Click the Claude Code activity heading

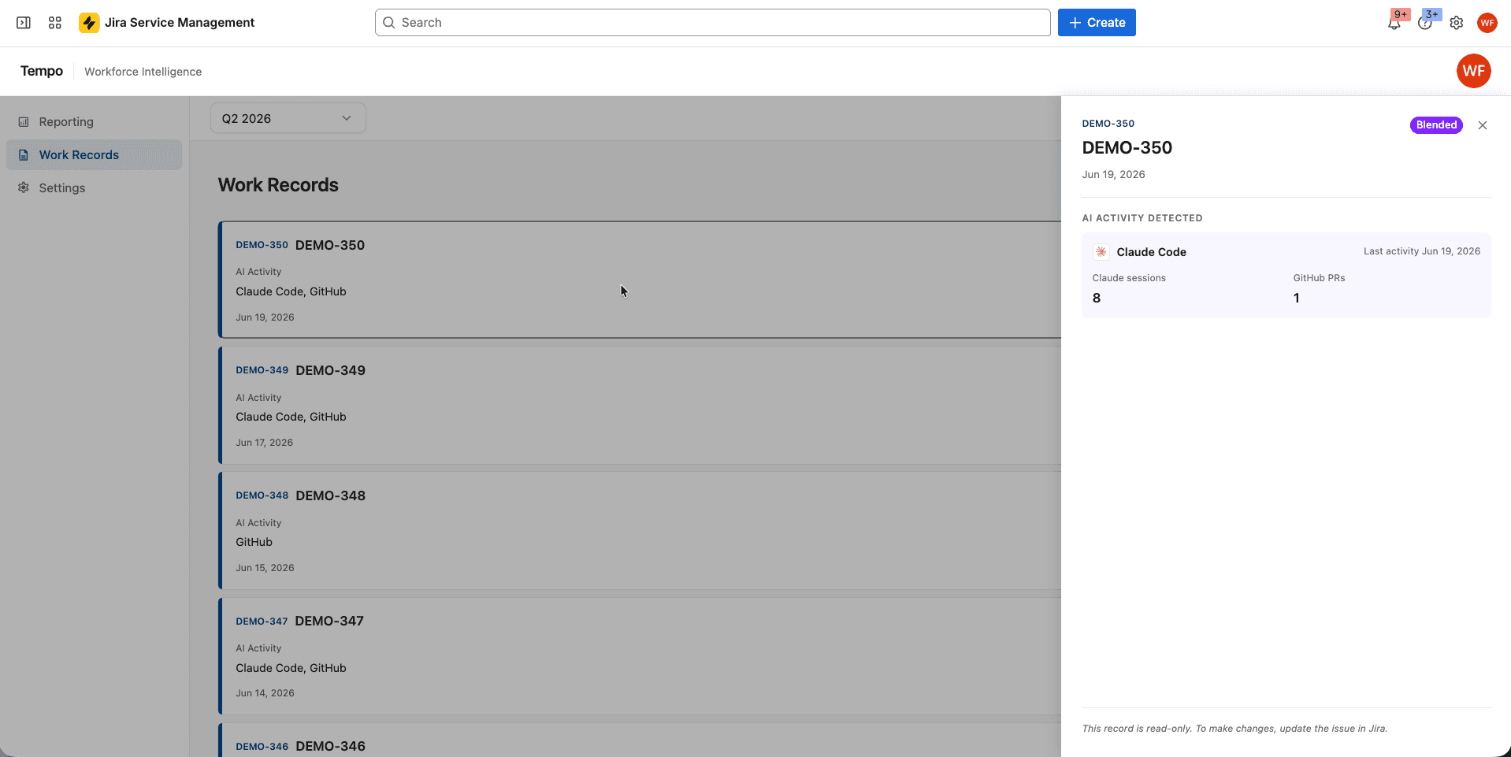point(1152,252)
